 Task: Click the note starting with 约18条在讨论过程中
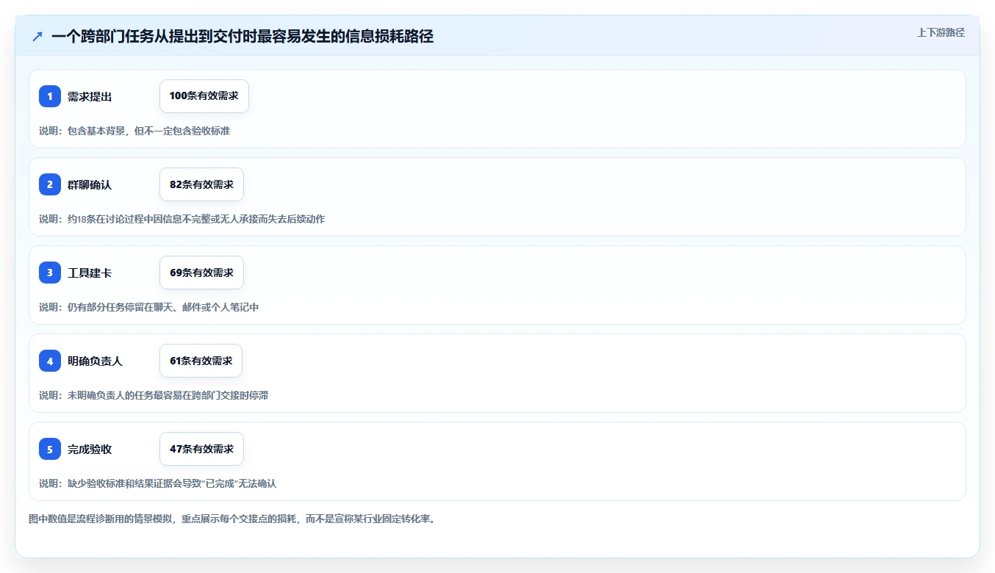tap(196, 219)
